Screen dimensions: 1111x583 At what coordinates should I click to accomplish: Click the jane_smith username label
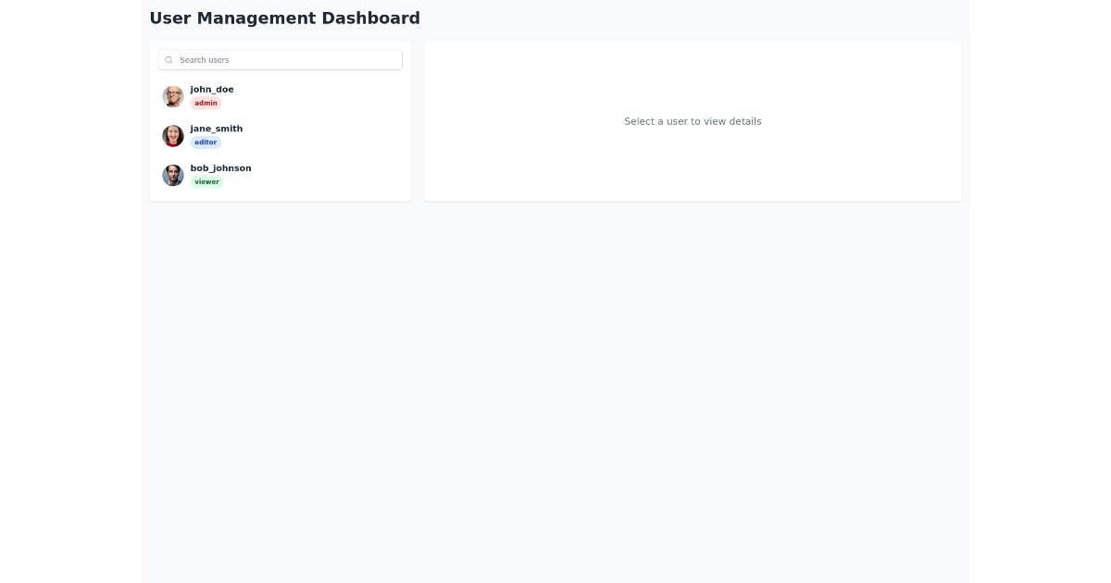coord(216,129)
